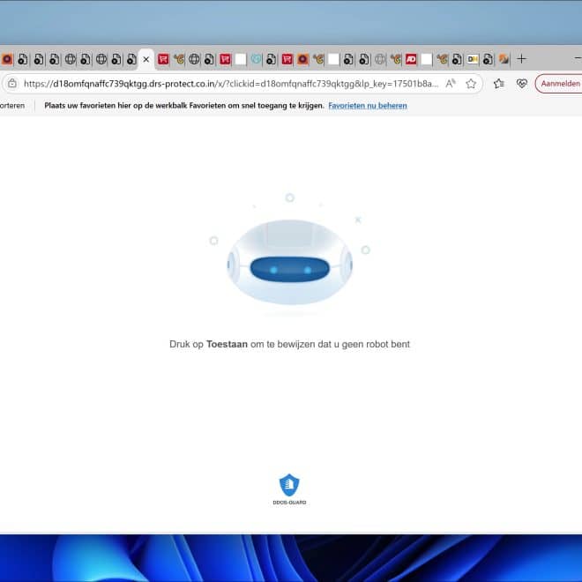Screen dimensions: 582x582
Task: Open the Favorites list panel
Action: [x=499, y=84]
